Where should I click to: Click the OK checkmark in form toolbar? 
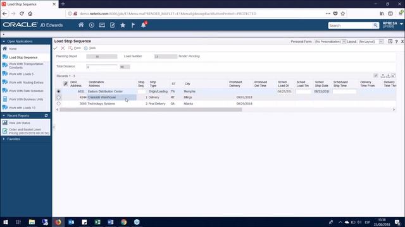(x=55, y=48)
